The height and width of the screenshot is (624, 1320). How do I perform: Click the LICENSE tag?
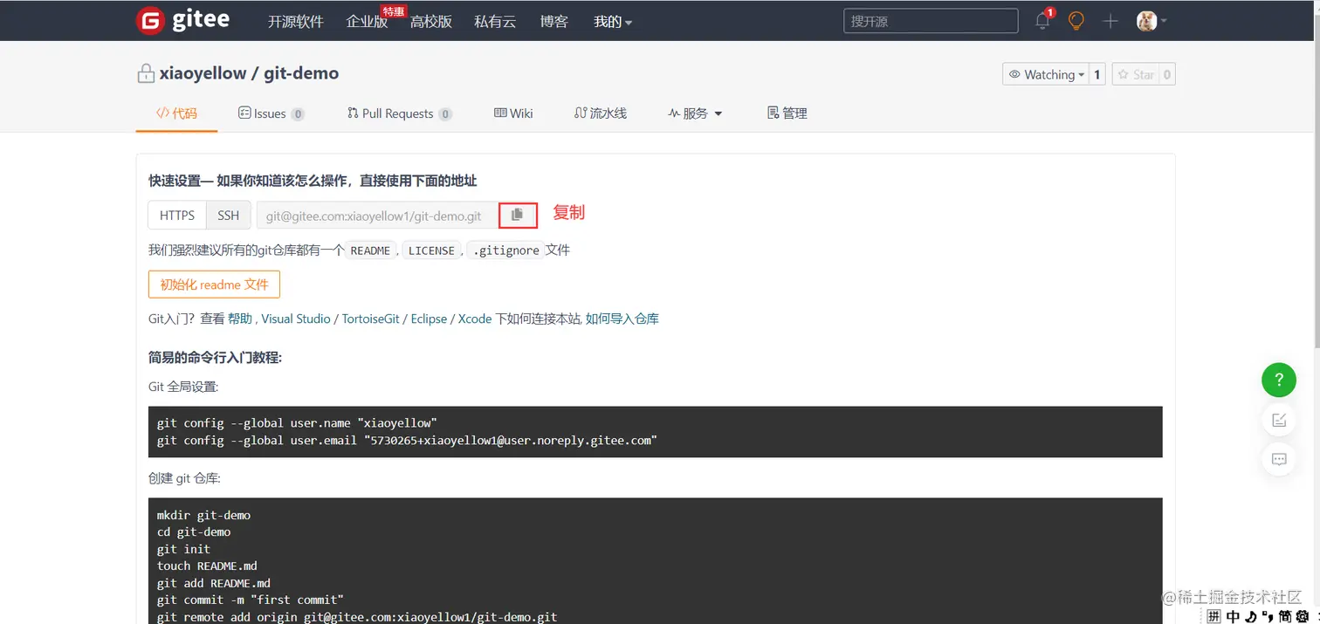coord(431,250)
